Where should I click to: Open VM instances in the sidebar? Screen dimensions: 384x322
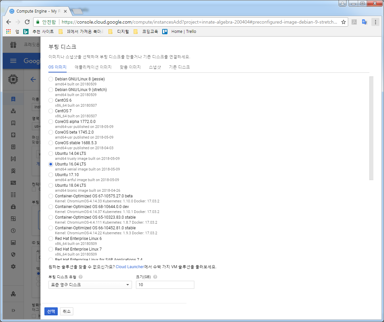pos(13,99)
